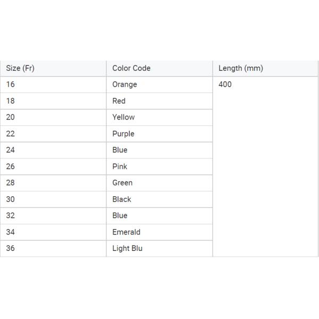This screenshot has height=319, width=319.
Task: Click the size 24 cell
Action: 11,150
